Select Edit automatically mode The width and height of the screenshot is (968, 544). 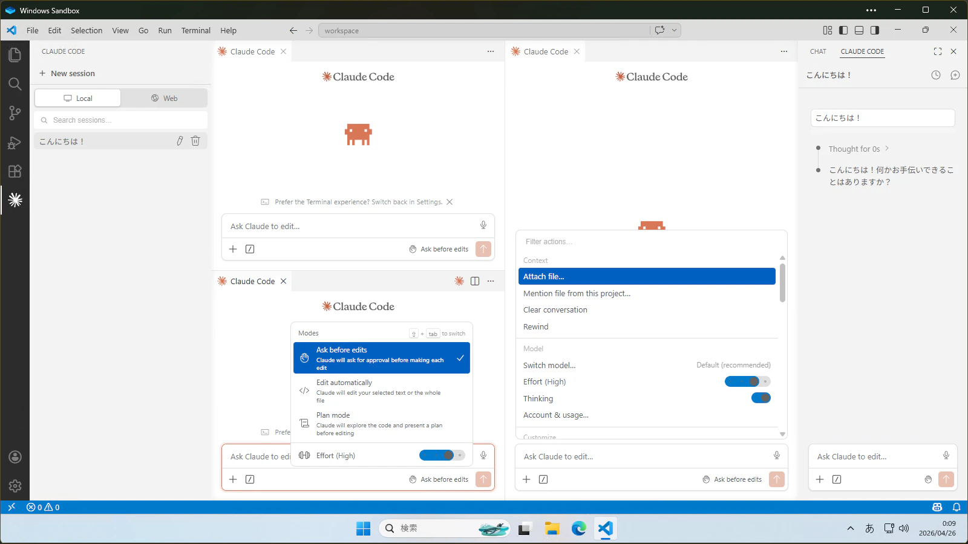coord(382,390)
